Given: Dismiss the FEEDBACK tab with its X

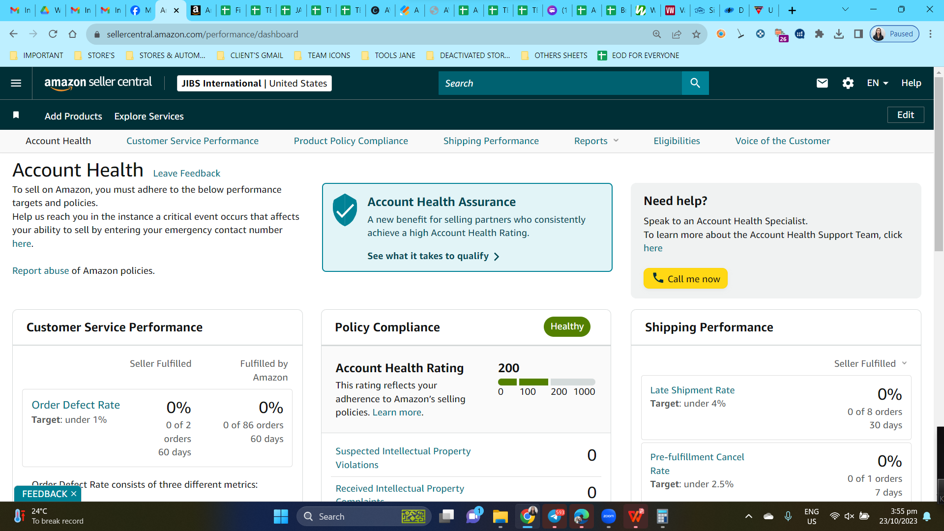Looking at the screenshot, I should 74,494.
